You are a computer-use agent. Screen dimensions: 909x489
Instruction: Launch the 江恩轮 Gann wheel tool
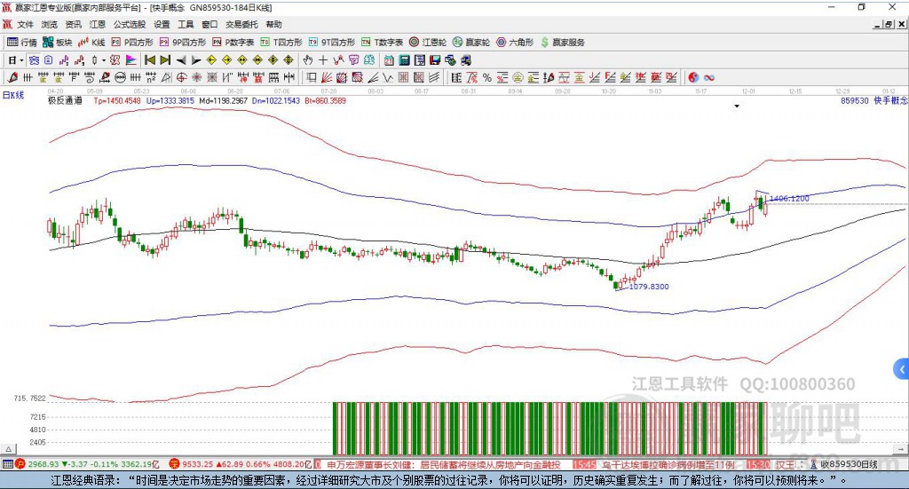coord(429,42)
